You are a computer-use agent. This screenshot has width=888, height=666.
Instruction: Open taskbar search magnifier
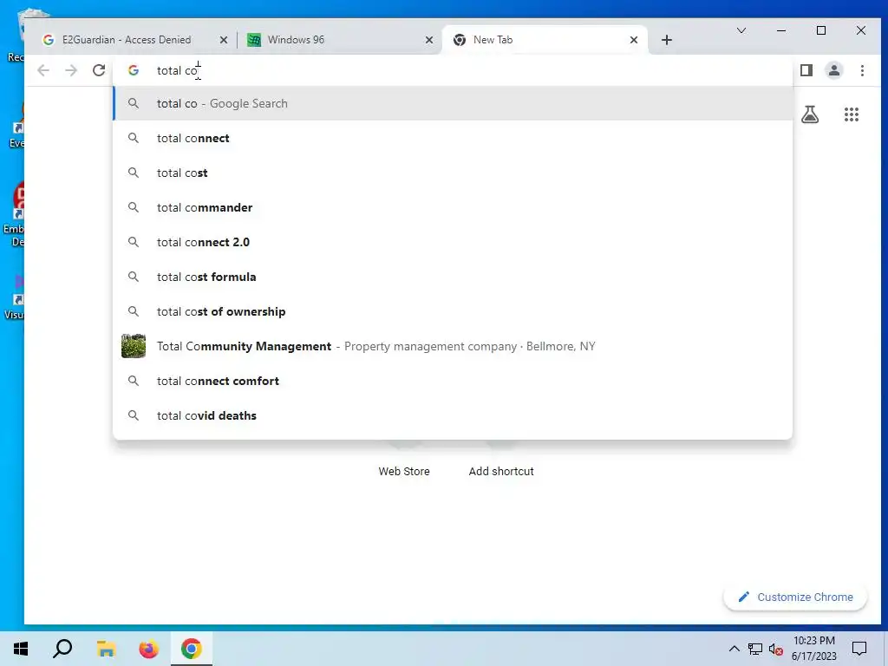point(62,649)
